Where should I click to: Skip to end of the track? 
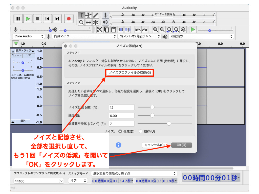click(x=57, y=19)
